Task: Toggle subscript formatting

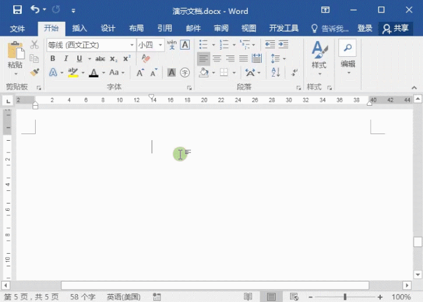Action: pos(114,59)
